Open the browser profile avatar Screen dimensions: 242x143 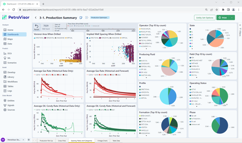233,9
